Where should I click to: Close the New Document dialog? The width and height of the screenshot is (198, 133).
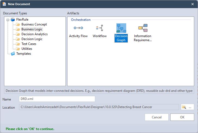193,4
